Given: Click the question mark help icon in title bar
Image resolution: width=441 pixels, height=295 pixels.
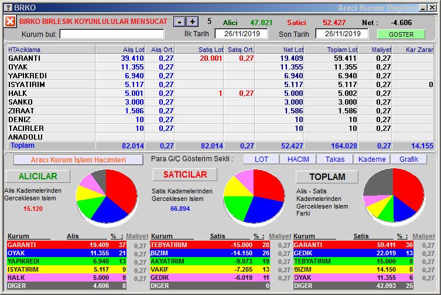Looking at the screenshot, I should [9, 8].
